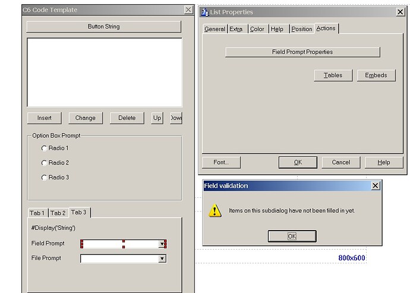Screen dimensions: 410x293
Task: Click inside the empty Button String list box
Action: coord(105,73)
